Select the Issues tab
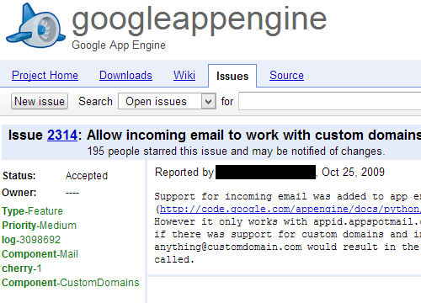The height and width of the screenshot is (303, 421). coord(232,76)
